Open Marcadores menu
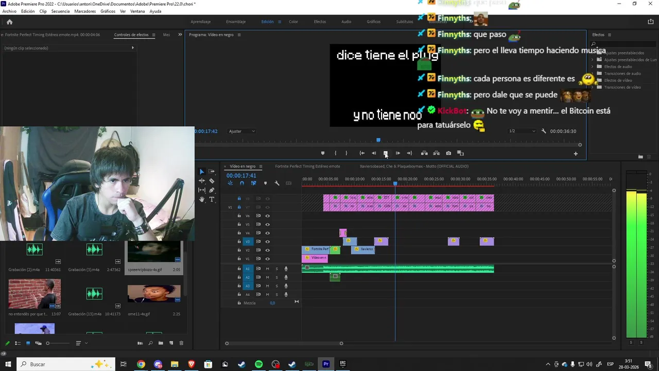659x371 pixels. pos(85,11)
